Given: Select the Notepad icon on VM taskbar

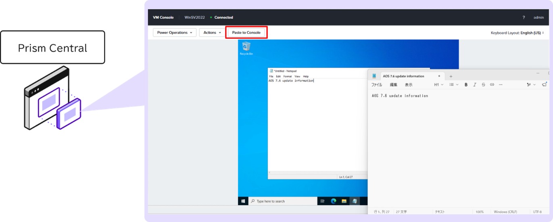Looking at the screenshot, I should click(x=354, y=201).
